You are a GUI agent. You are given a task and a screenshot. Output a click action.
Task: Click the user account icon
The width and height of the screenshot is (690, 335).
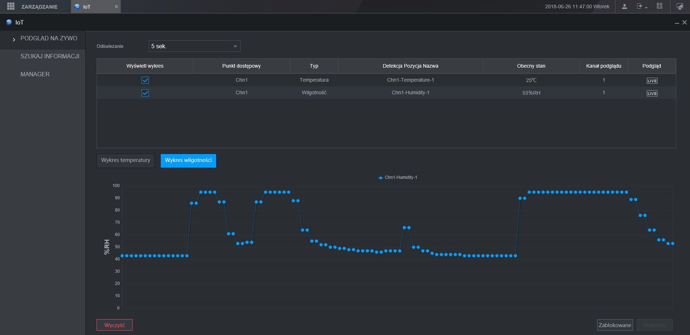(624, 6)
